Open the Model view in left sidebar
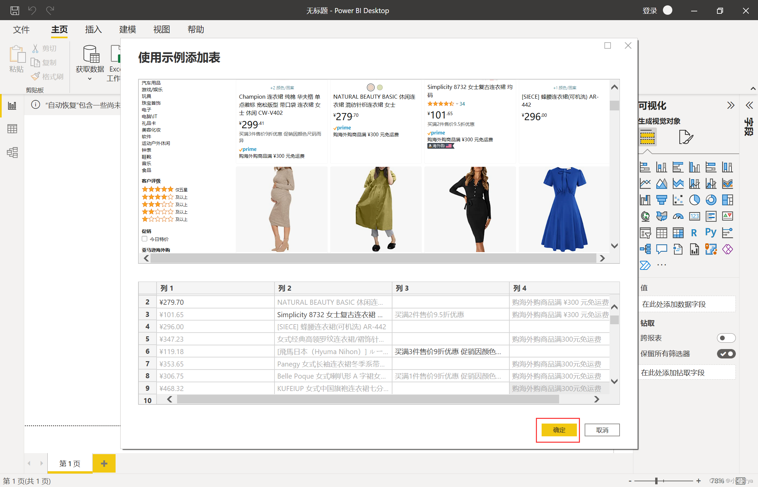Screen dimensions: 758x487 12,152
